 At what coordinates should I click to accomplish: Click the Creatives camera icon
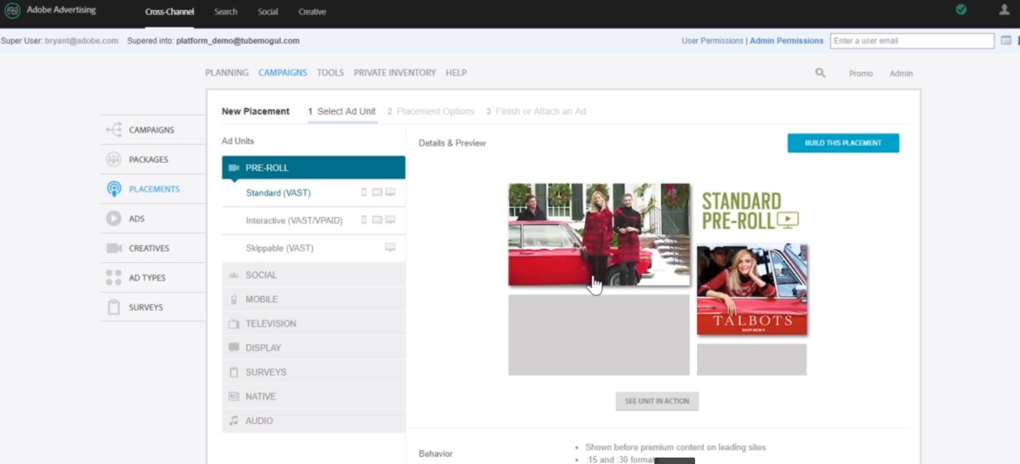pos(114,248)
